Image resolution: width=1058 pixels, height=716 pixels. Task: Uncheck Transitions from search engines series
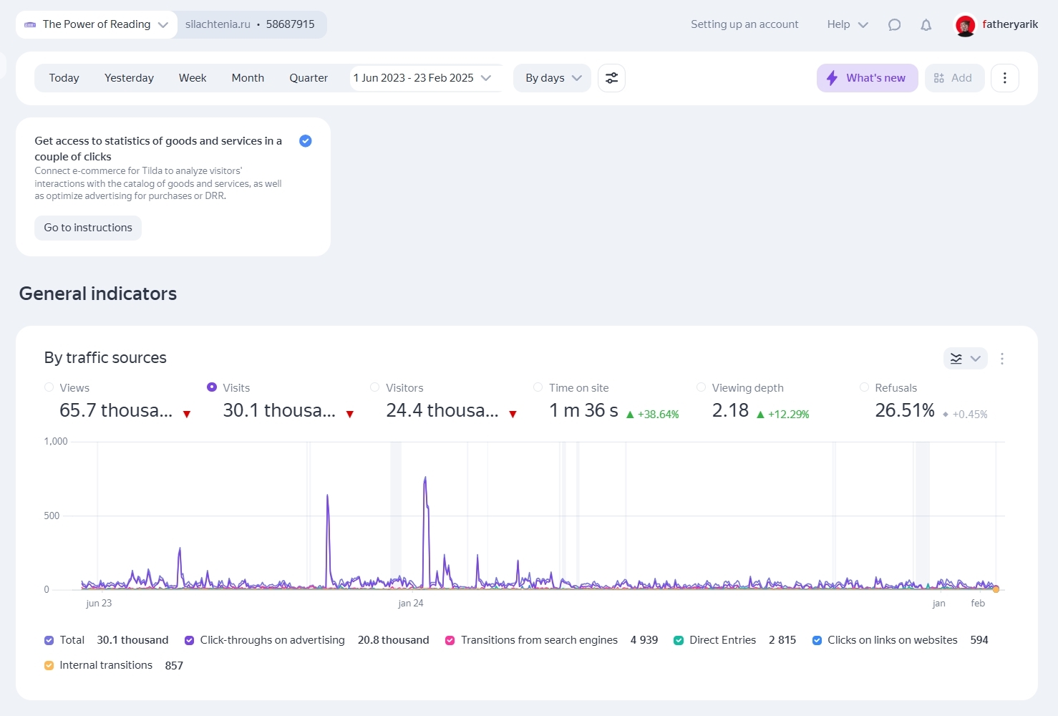(450, 640)
